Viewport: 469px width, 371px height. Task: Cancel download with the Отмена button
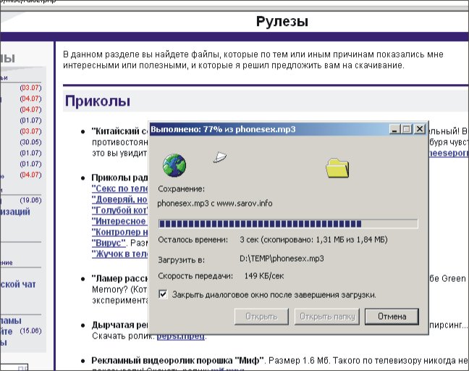(392, 317)
